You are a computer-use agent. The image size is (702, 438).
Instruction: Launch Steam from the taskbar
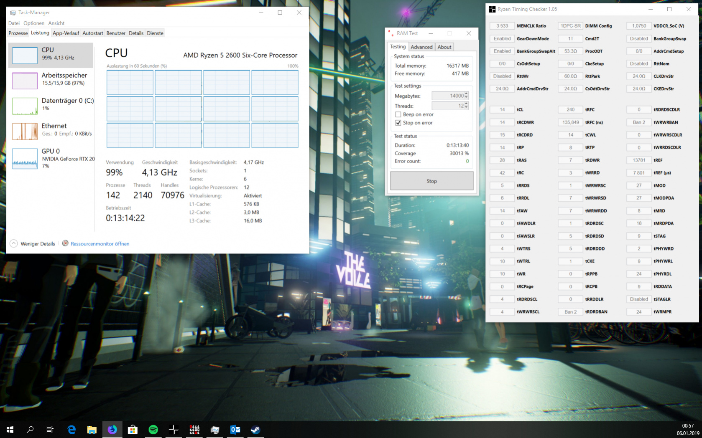pos(255,429)
